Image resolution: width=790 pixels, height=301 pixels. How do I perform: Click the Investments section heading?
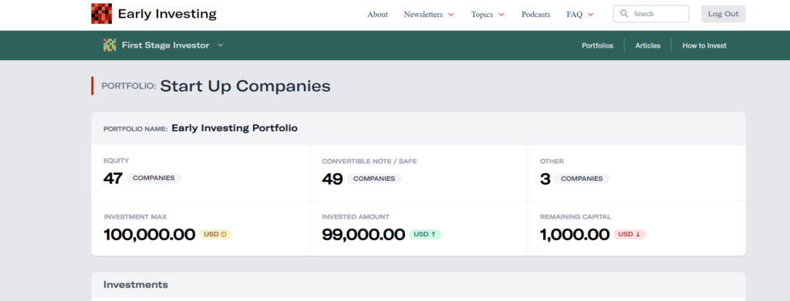tap(136, 285)
